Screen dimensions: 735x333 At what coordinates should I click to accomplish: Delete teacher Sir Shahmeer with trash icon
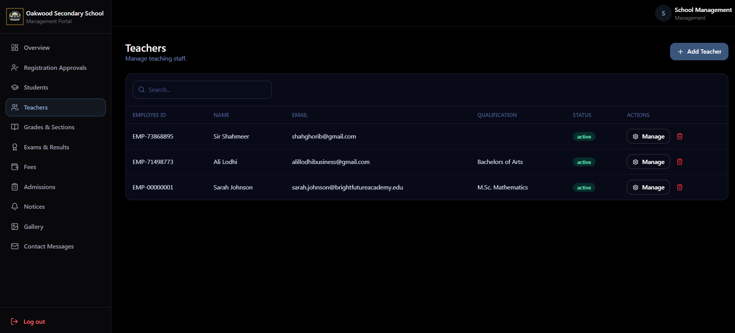679,136
